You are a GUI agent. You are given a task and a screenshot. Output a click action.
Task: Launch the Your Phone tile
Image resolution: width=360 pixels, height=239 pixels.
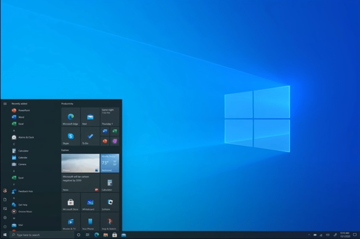(90, 222)
